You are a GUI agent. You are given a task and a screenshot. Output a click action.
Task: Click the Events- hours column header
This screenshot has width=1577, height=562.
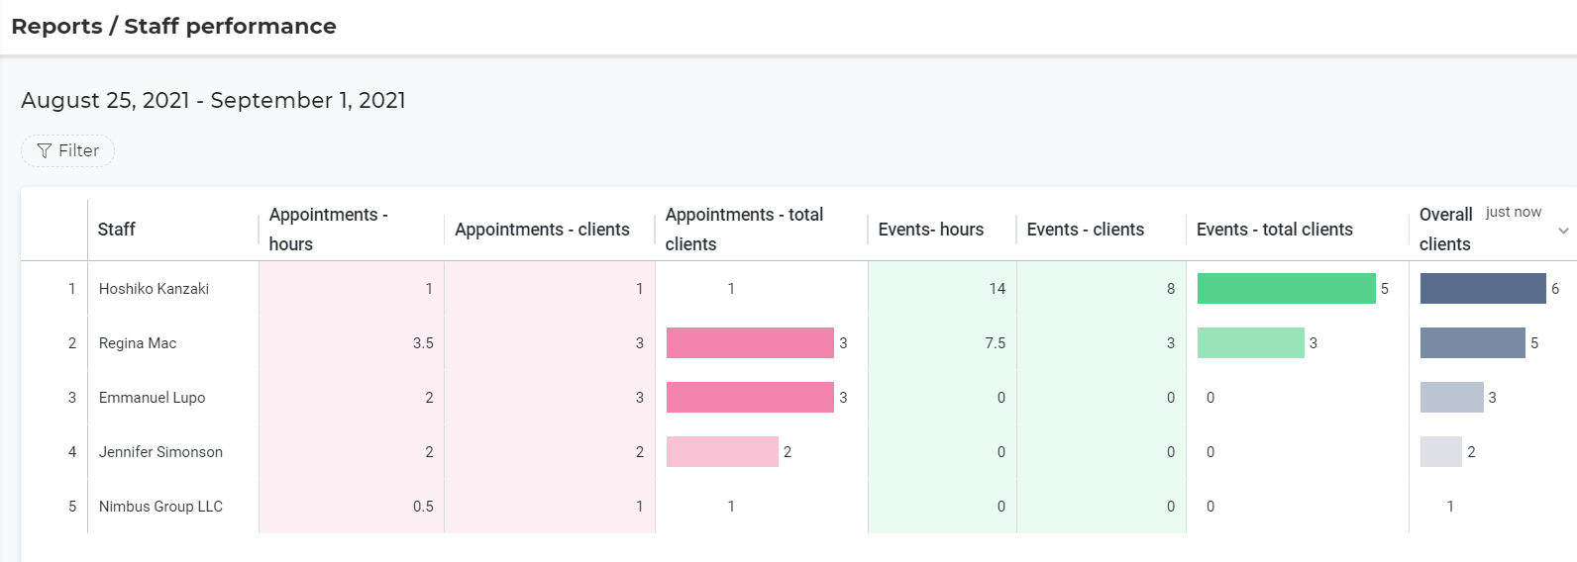(x=930, y=230)
